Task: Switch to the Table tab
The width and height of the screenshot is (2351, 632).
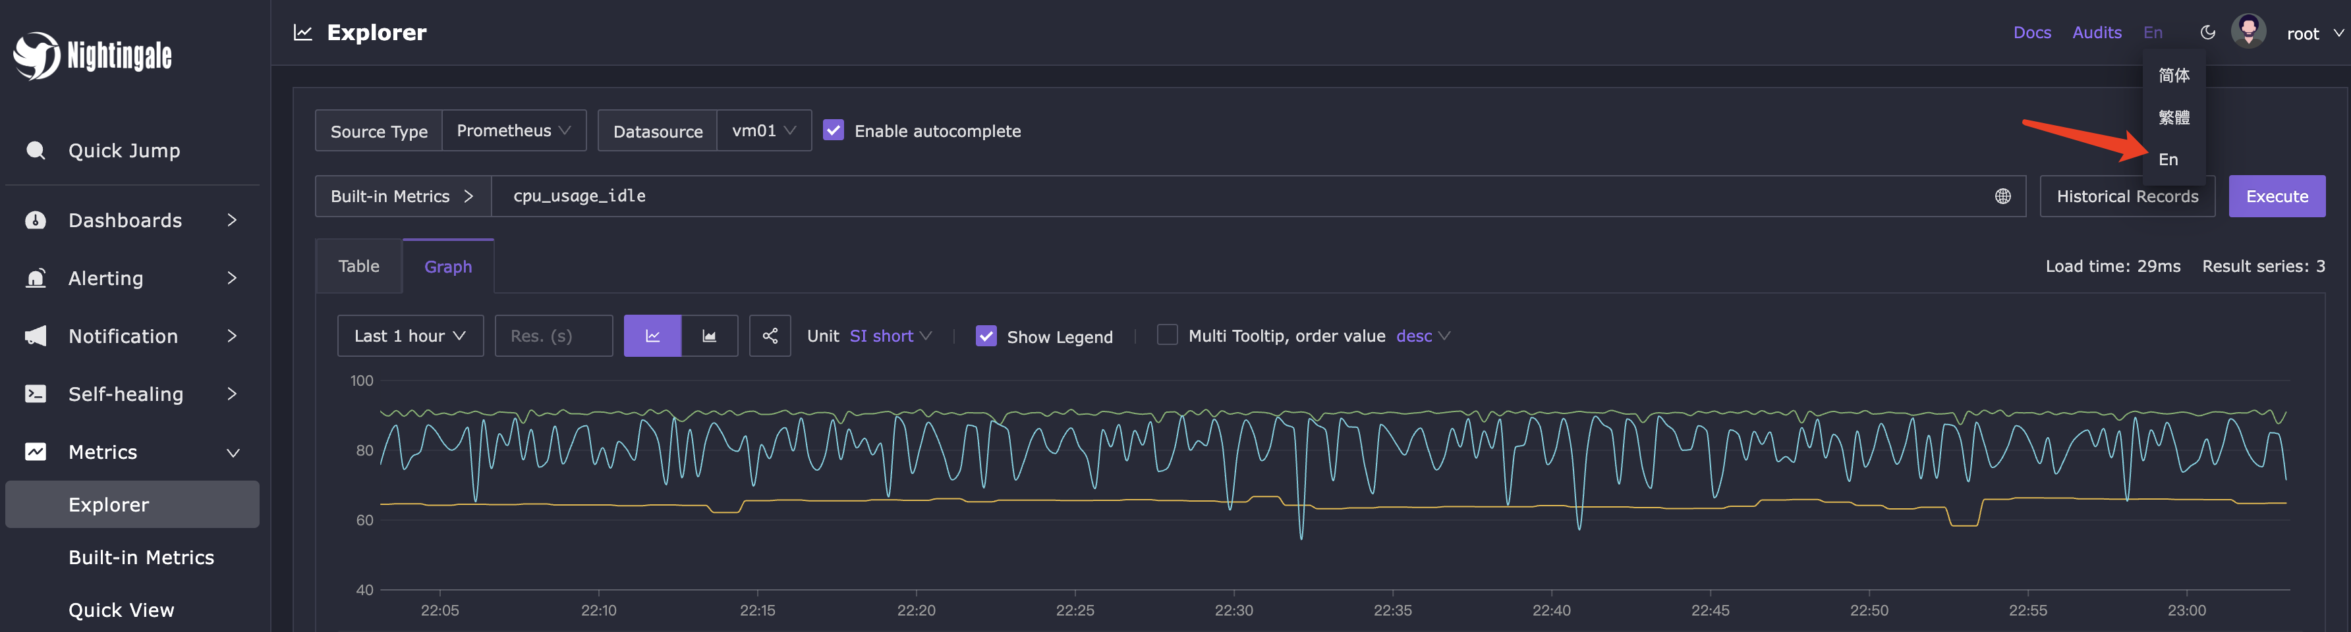Action: coord(358,267)
